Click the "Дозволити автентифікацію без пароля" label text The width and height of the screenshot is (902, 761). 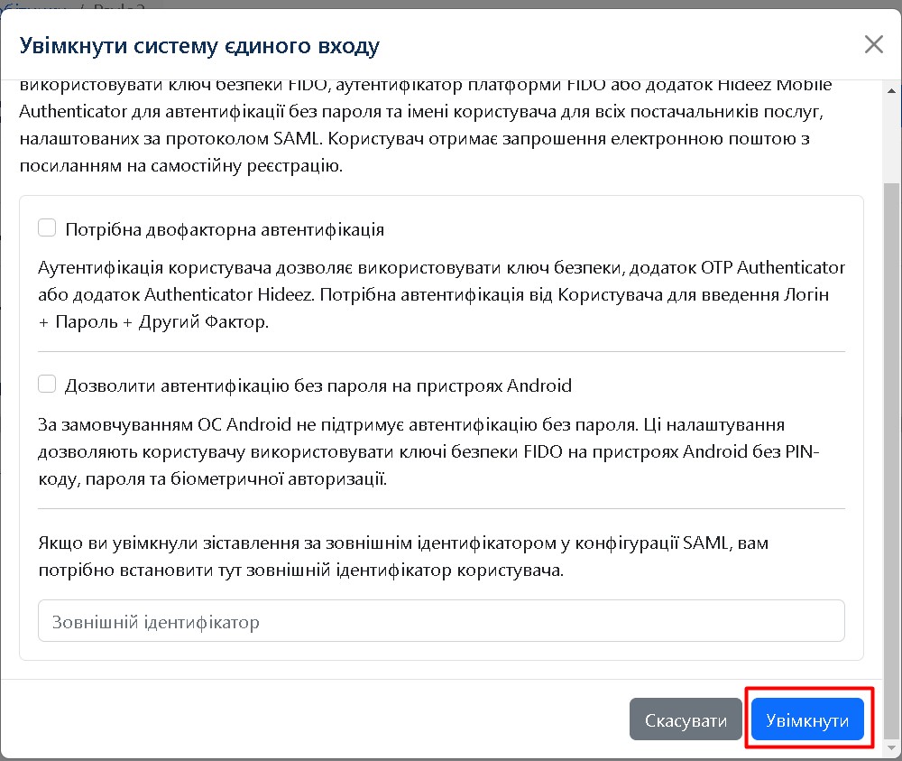pos(318,385)
